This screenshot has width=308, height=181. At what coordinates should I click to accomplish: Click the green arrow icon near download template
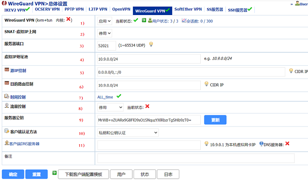coord(54,173)
